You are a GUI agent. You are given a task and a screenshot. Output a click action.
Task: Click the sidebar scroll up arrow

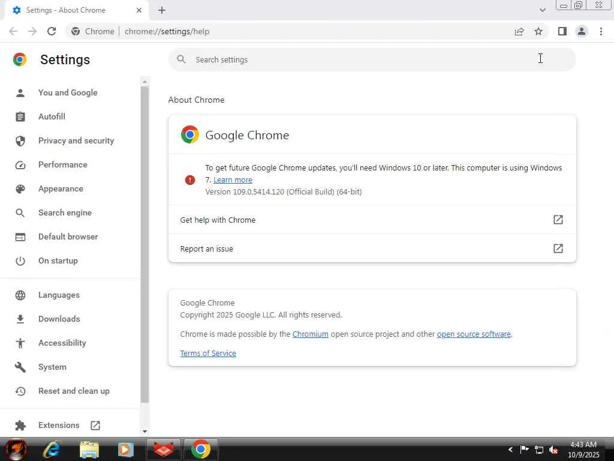point(145,82)
